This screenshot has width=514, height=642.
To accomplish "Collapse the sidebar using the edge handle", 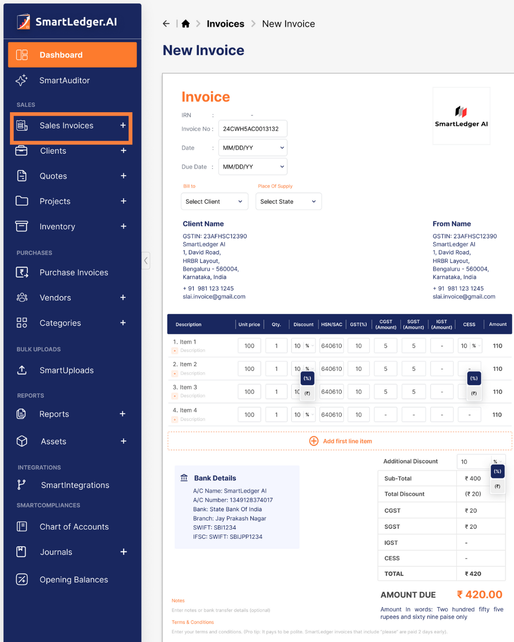I will coord(146,260).
